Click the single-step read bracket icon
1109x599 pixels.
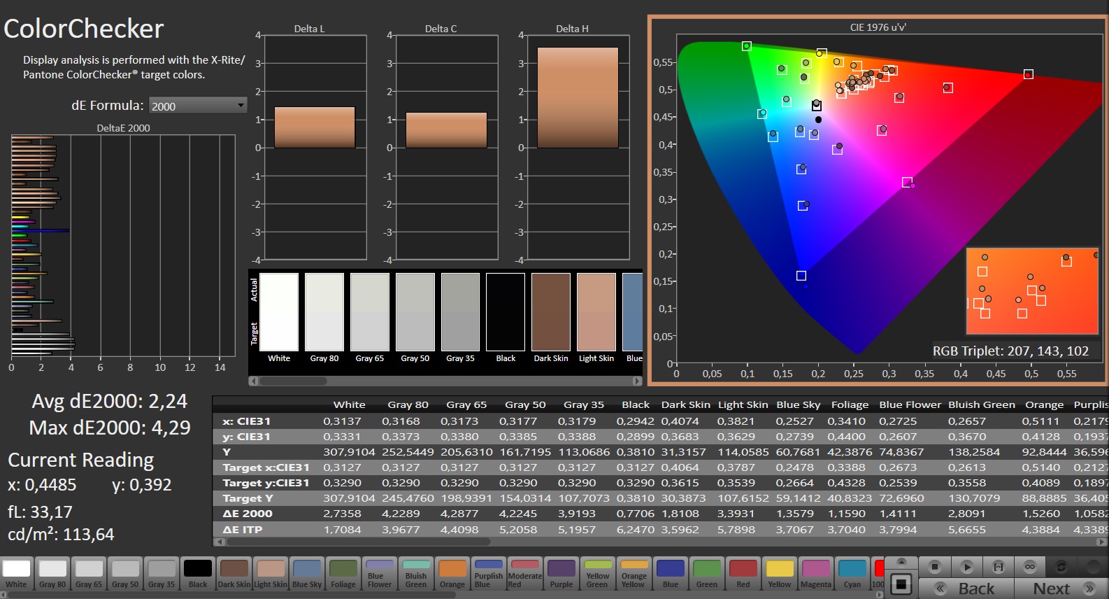click(x=998, y=566)
